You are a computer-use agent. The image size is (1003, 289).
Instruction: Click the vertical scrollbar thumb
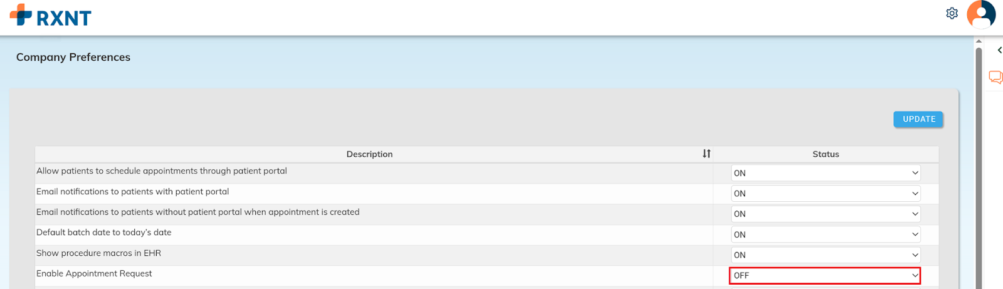pyautogui.click(x=979, y=163)
